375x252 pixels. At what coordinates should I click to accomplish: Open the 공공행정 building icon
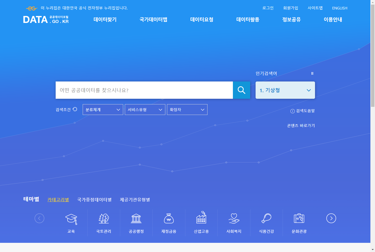coord(136,219)
